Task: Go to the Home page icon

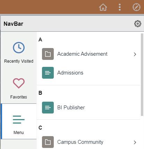Action: coord(103,7)
